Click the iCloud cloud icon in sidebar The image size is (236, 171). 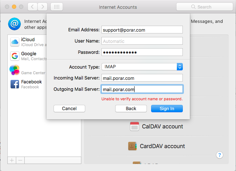point(15,42)
